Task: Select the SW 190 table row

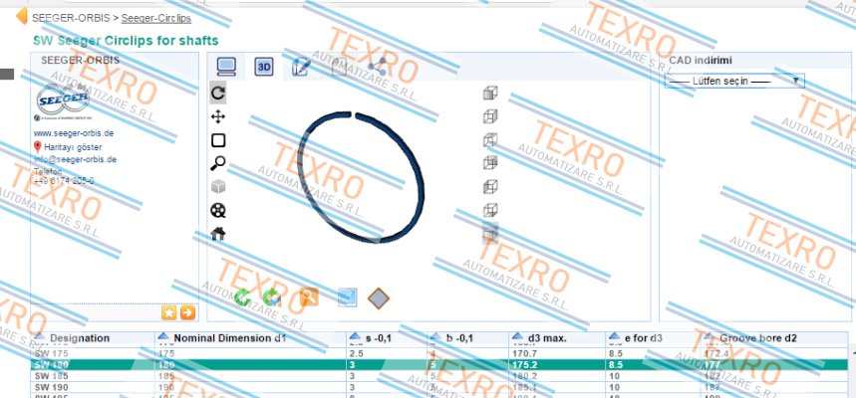Action: point(438,387)
